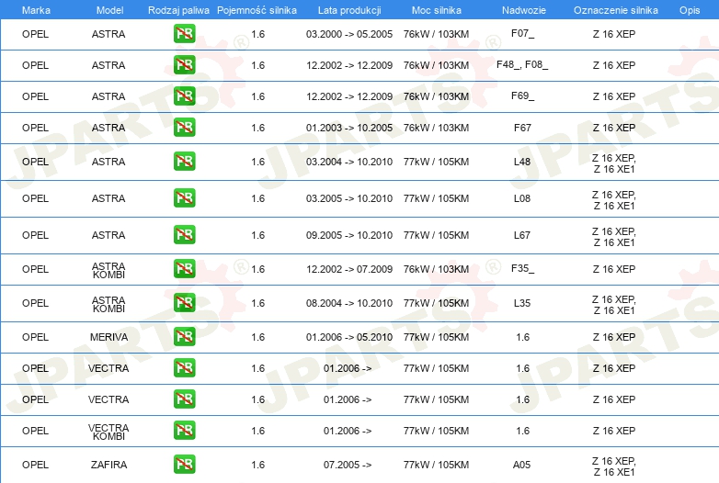
Task: Click the Rodzaj paliwa column header
Action: click(x=178, y=10)
